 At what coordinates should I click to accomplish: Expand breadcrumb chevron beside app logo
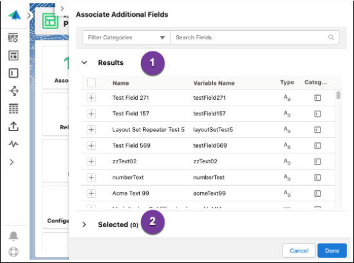click(x=29, y=16)
